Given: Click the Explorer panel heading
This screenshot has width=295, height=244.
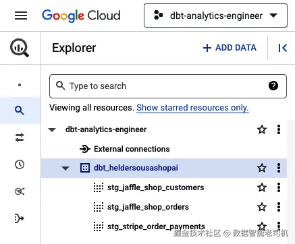Looking at the screenshot, I should [x=74, y=48].
